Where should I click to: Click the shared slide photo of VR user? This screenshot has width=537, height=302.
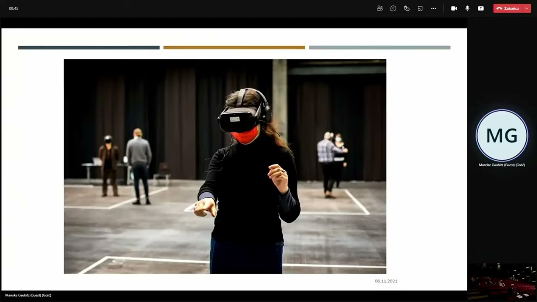[x=225, y=167]
